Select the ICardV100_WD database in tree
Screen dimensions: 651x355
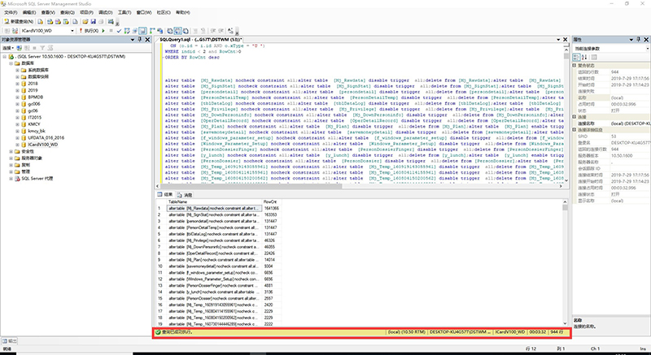43,145
